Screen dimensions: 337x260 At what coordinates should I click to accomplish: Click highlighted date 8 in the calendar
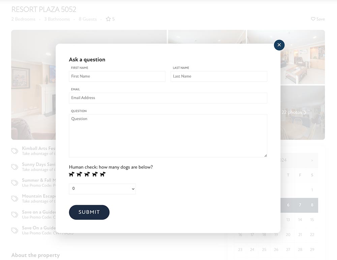point(312,205)
